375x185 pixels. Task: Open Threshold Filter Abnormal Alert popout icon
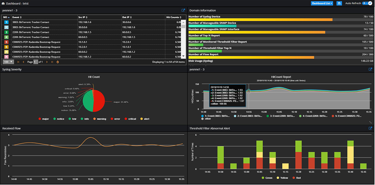coord(371,128)
